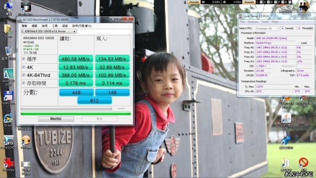
Task: Open Options menu in Core Temp
Action: [253, 22]
